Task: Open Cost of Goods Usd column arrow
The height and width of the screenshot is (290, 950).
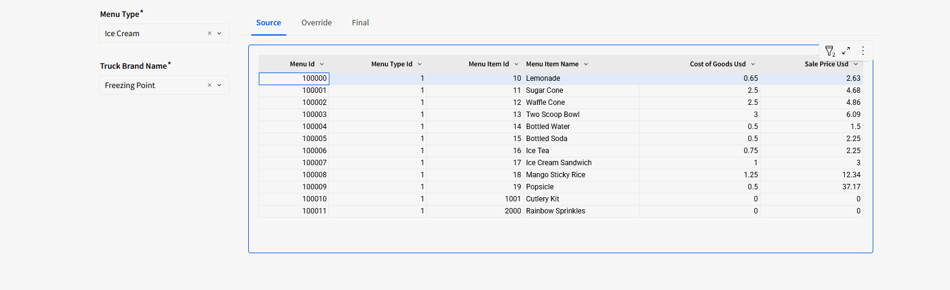Action: tap(753, 65)
